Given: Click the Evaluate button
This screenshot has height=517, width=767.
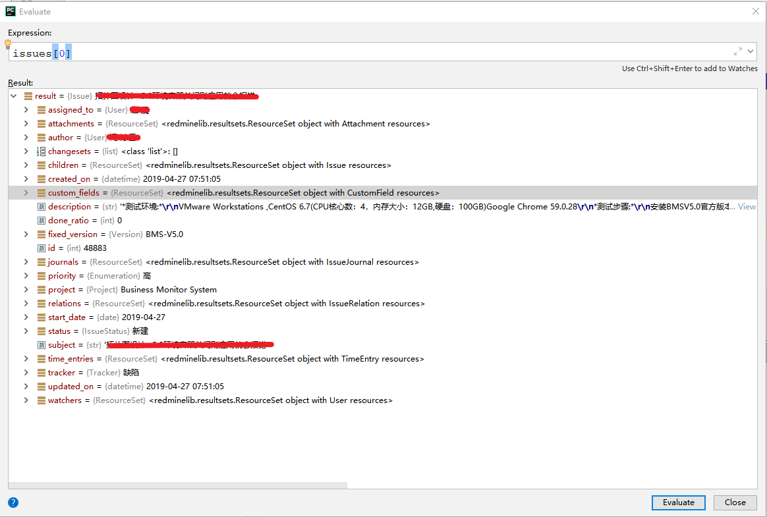Looking at the screenshot, I should (678, 502).
